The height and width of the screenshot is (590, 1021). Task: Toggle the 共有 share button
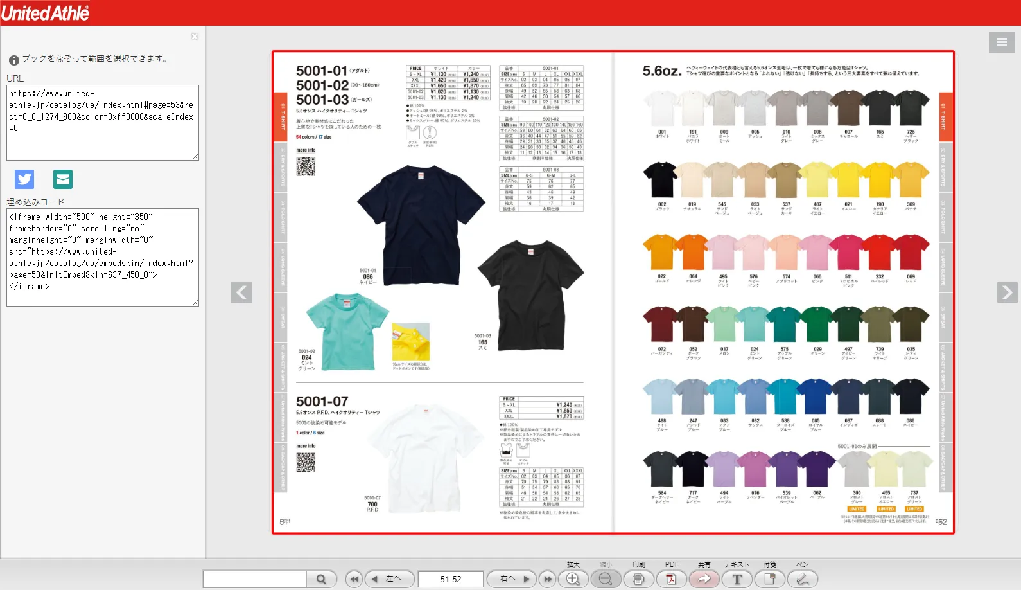pyautogui.click(x=704, y=579)
